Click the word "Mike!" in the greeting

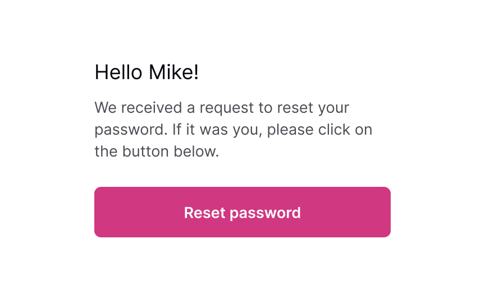tap(173, 72)
